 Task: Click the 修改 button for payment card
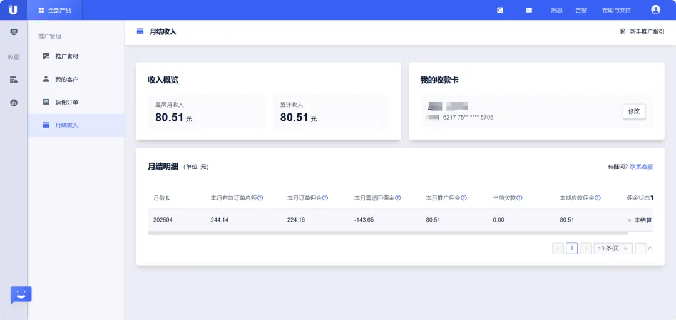633,111
